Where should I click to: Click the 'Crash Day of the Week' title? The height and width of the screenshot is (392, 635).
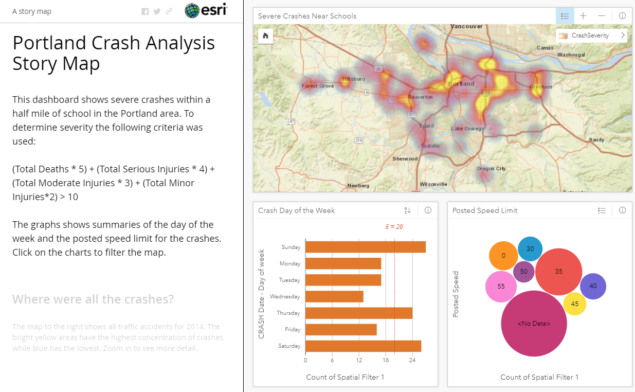coord(296,210)
